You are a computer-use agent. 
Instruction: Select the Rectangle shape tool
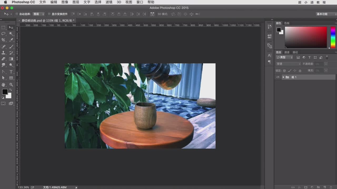[x=11, y=78]
